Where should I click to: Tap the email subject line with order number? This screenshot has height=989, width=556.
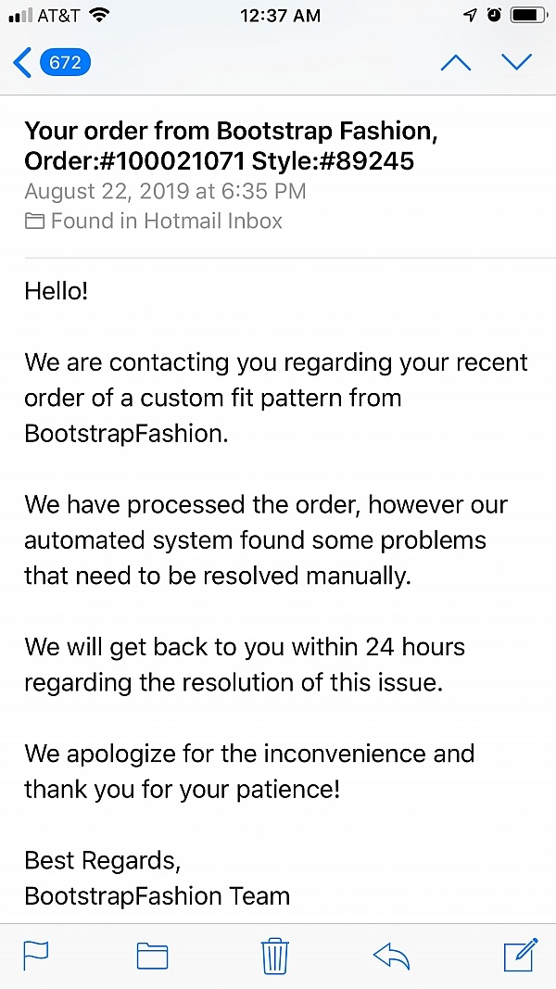pyautogui.click(x=231, y=146)
